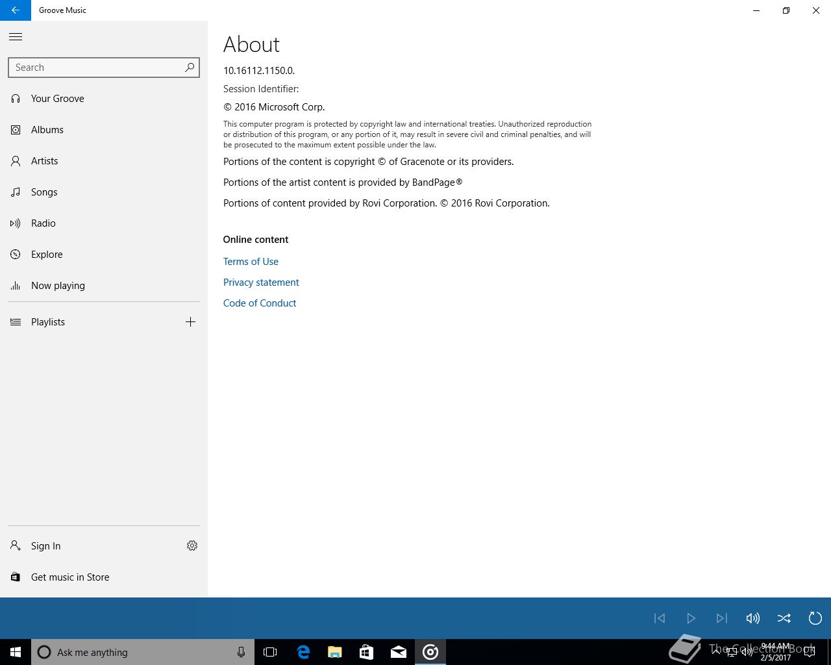The image size is (831, 665).
Task: Open the Action Center notifications icon
Action: (x=810, y=652)
